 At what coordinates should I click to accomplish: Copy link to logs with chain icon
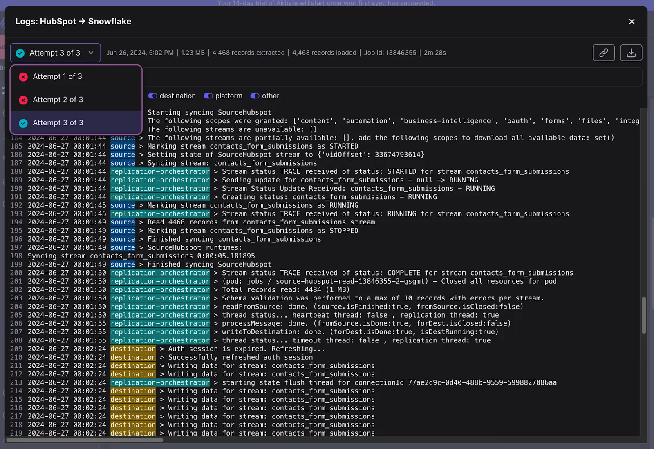pos(604,53)
